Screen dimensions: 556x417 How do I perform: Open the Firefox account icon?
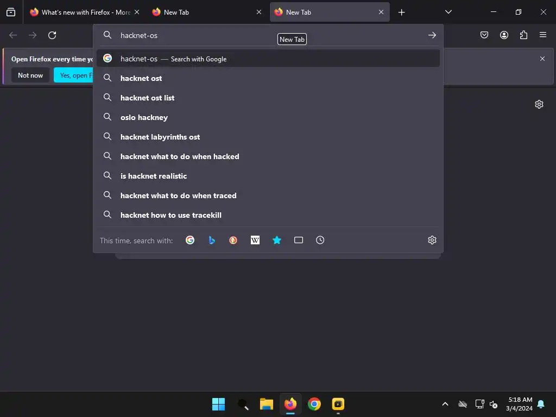click(504, 35)
